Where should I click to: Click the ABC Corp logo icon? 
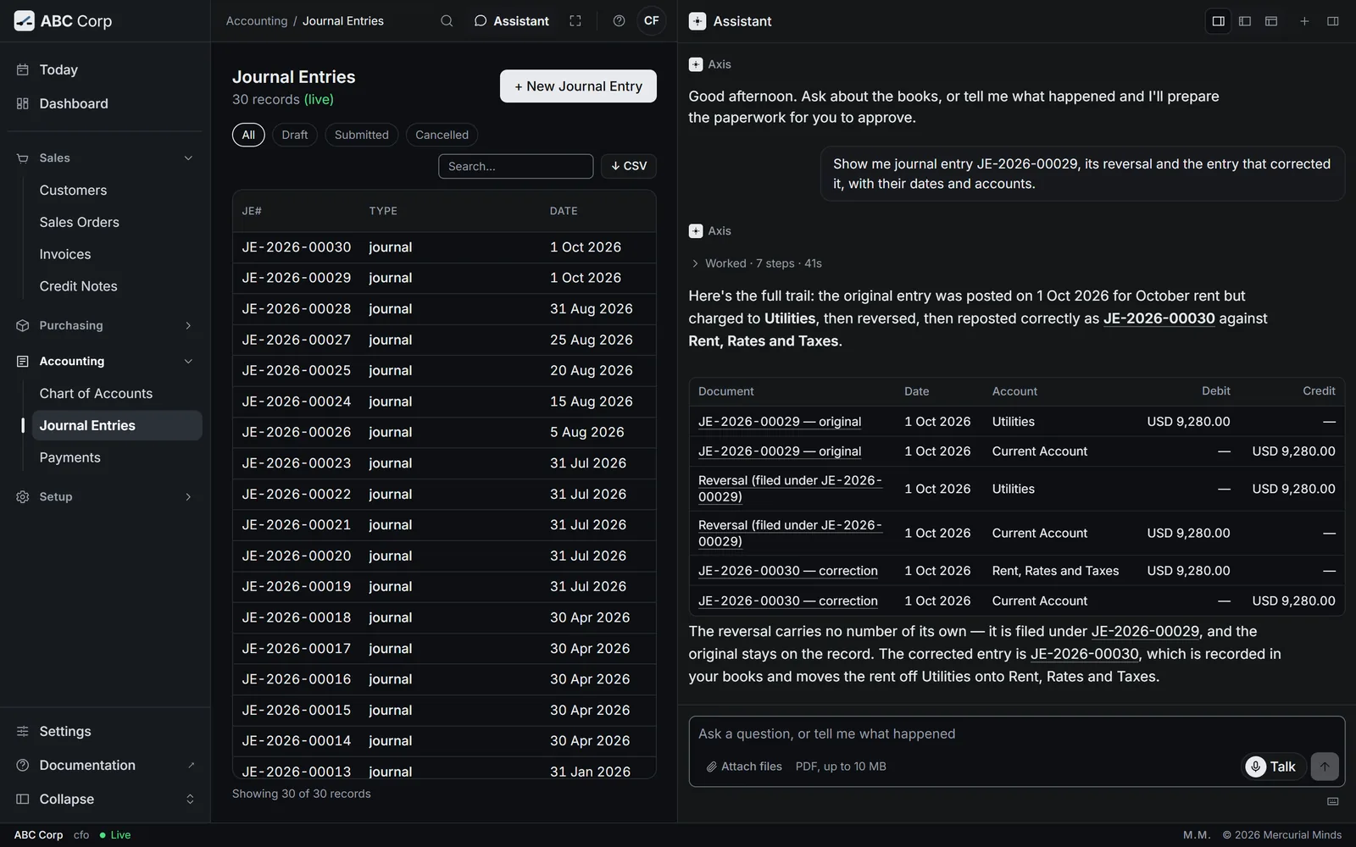click(x=25, y=21)
